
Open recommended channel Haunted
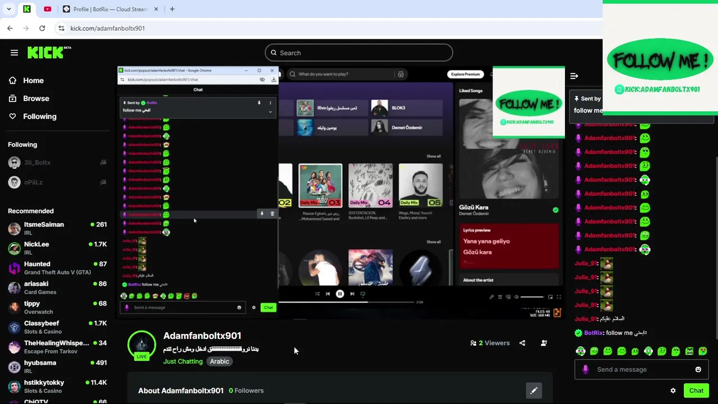(x=57, y=268)
